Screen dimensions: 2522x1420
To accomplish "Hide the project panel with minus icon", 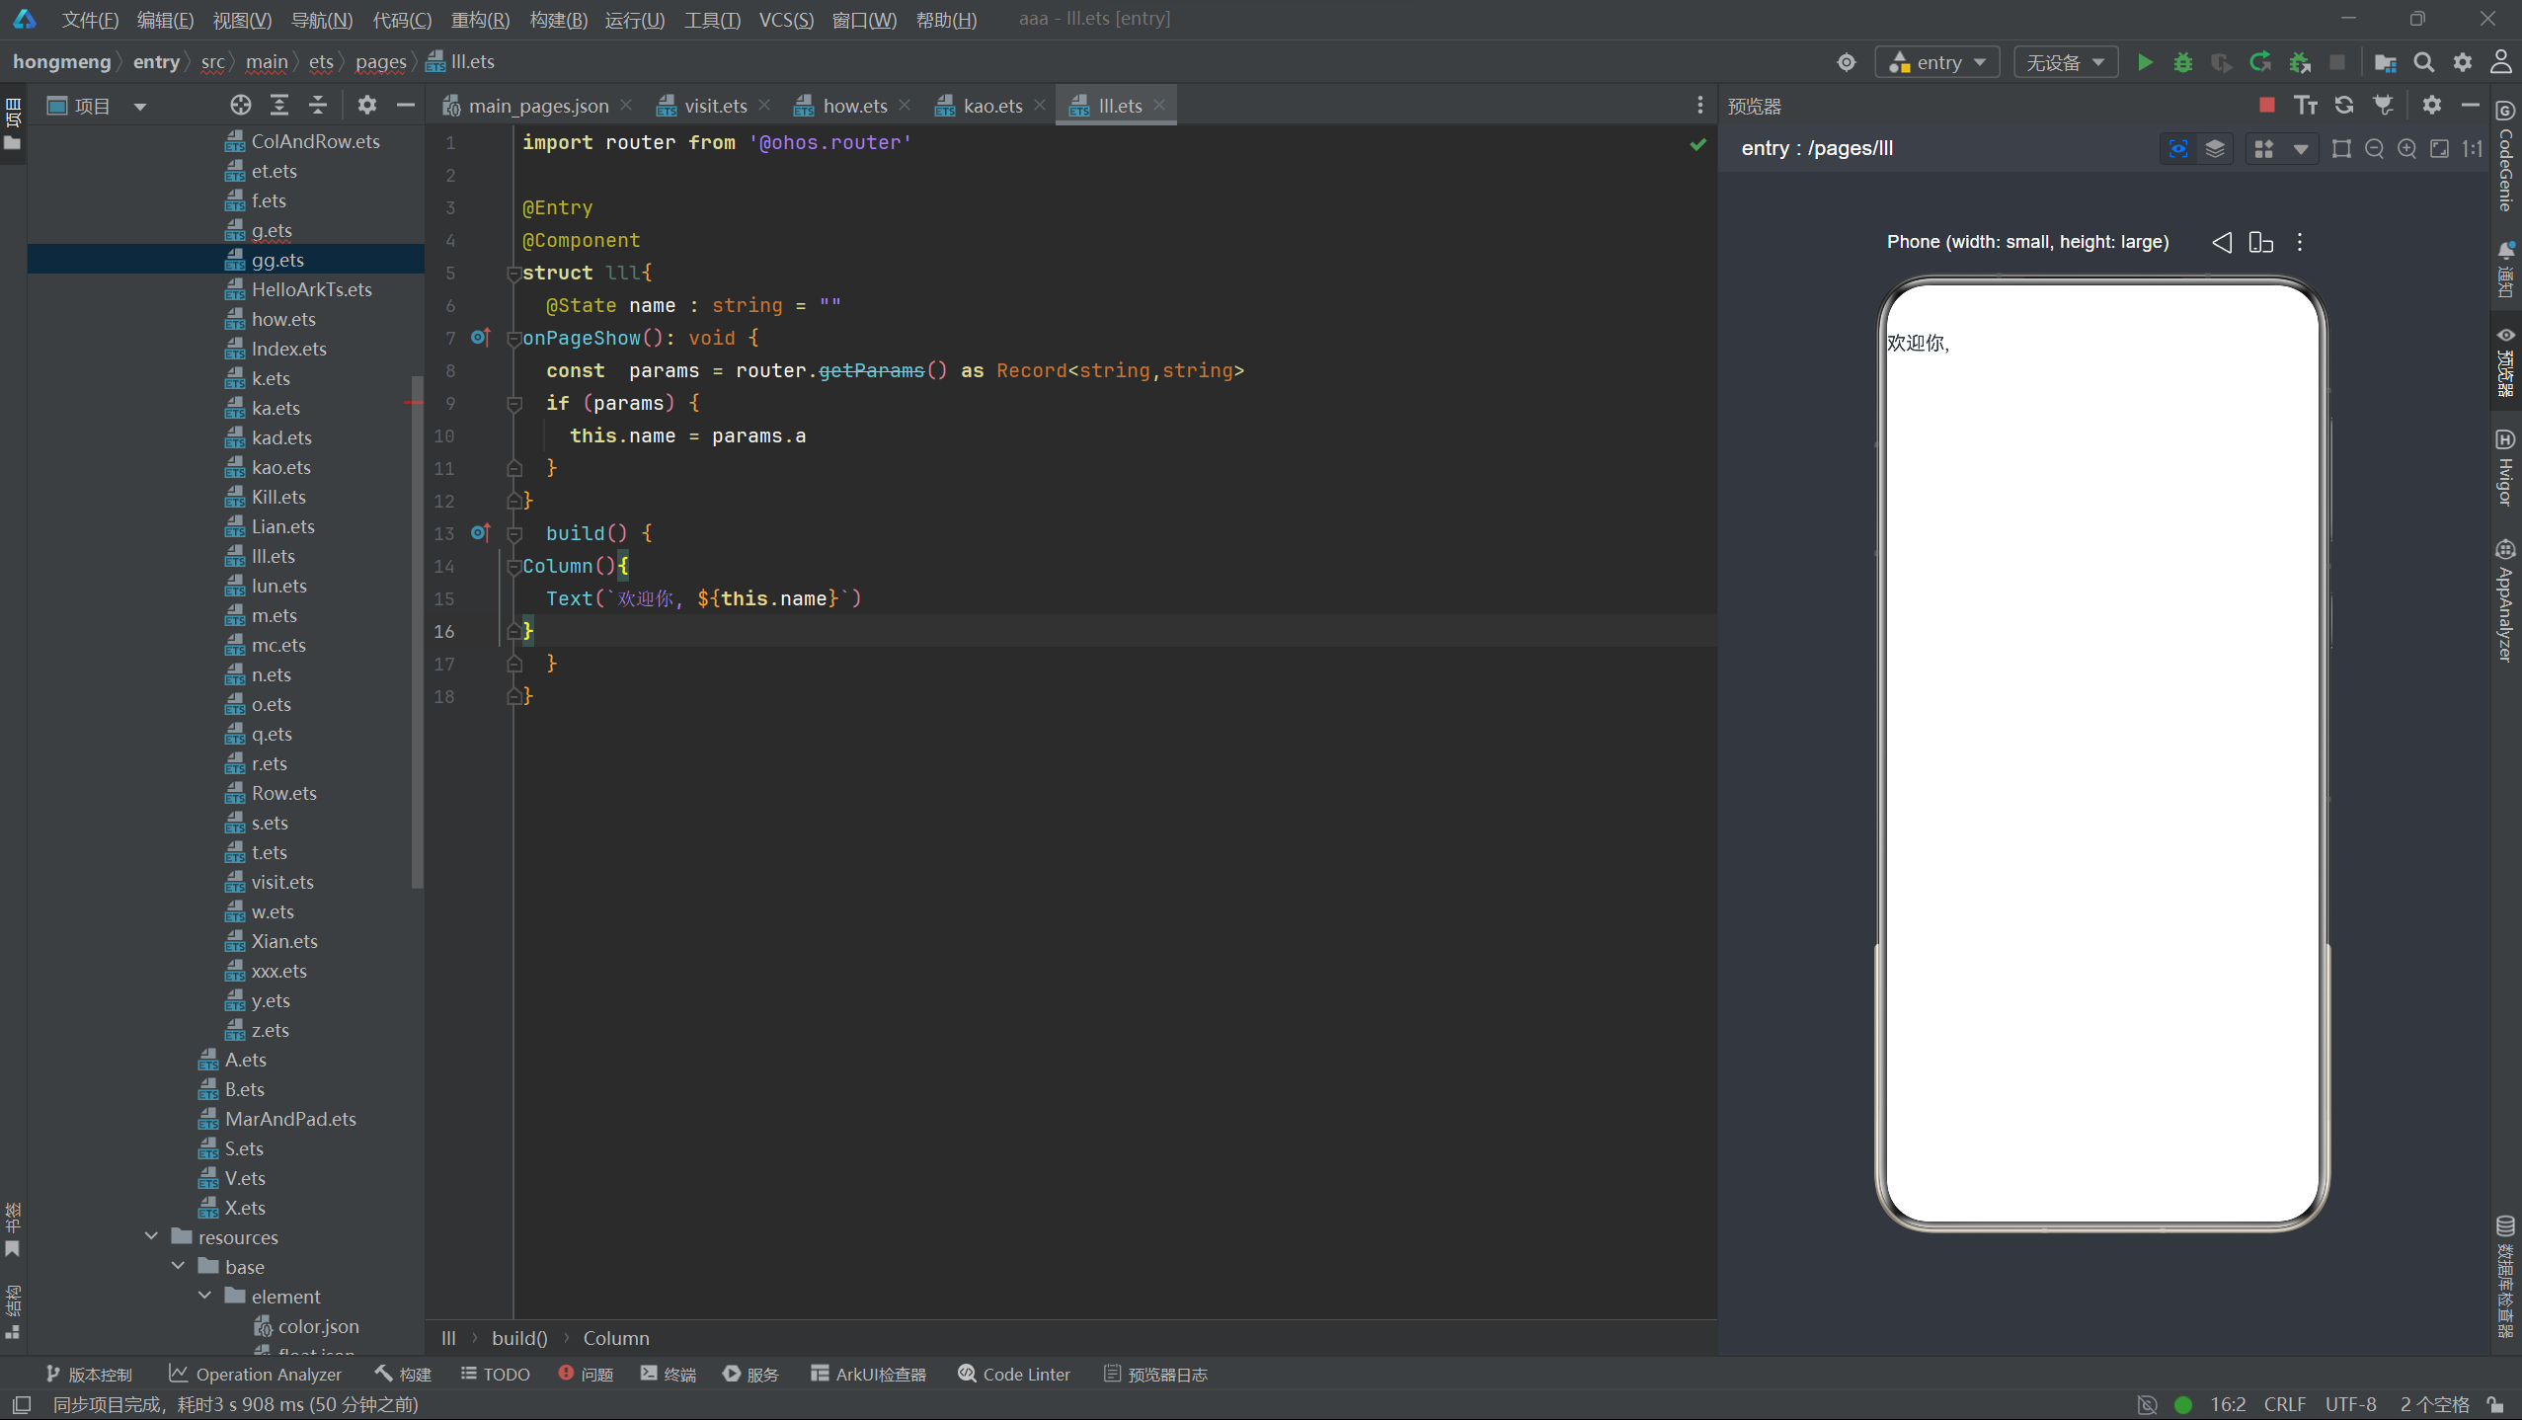I will tap(405, 105).
